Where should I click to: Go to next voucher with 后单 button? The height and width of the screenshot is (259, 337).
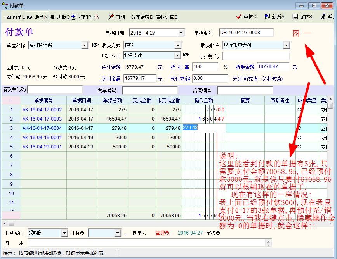(x=38, y=17)
